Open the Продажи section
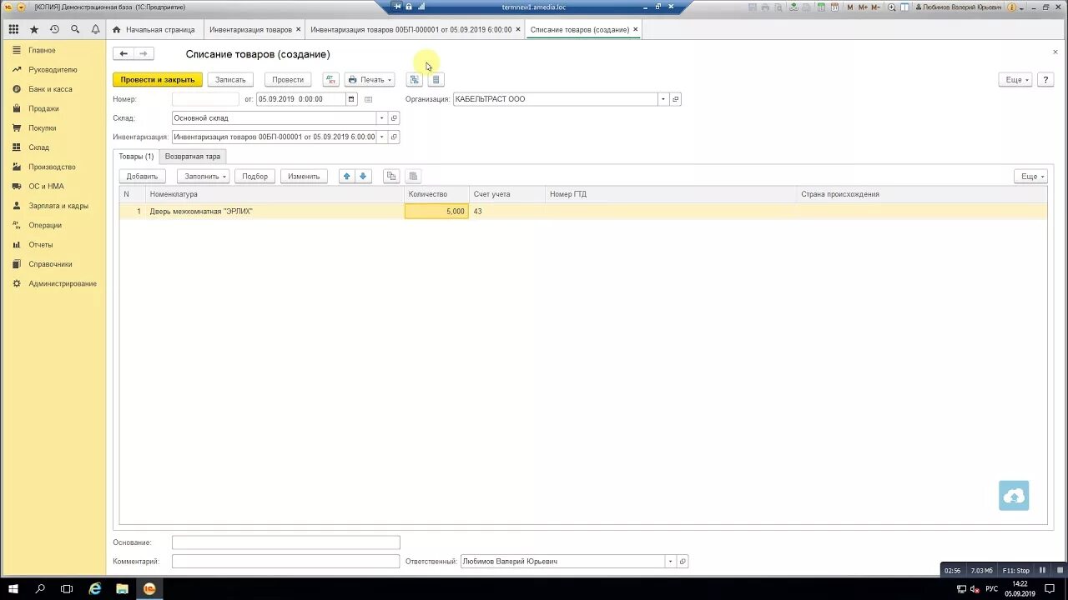Image resolution: width=1068 pixels, height=600 pixels. [43, 108]
